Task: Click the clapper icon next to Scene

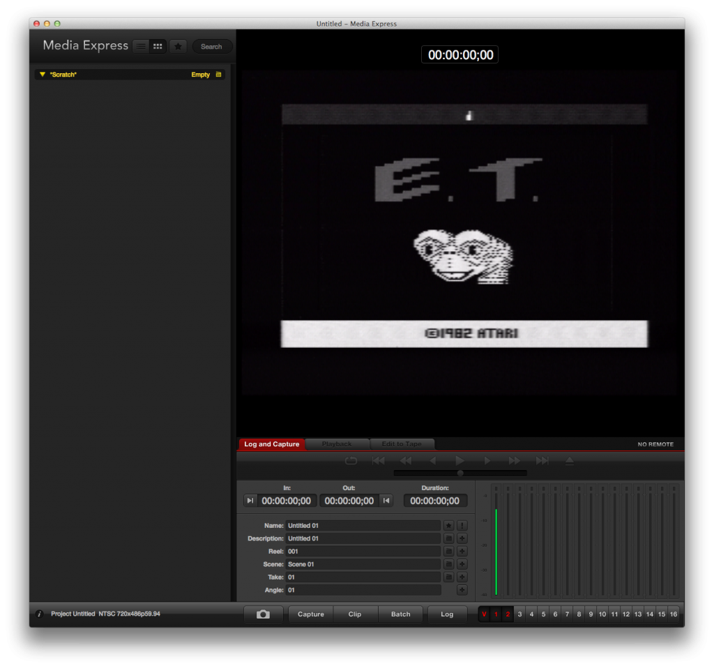Action: [x=448, y=564]
